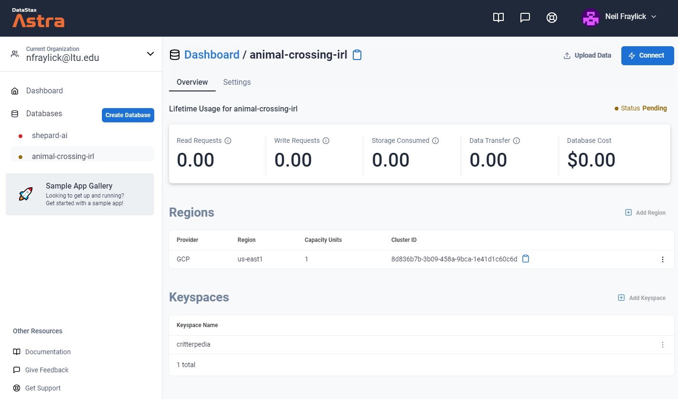Click the Connect button
Screen dimensions: 678x399
(648, 56)
